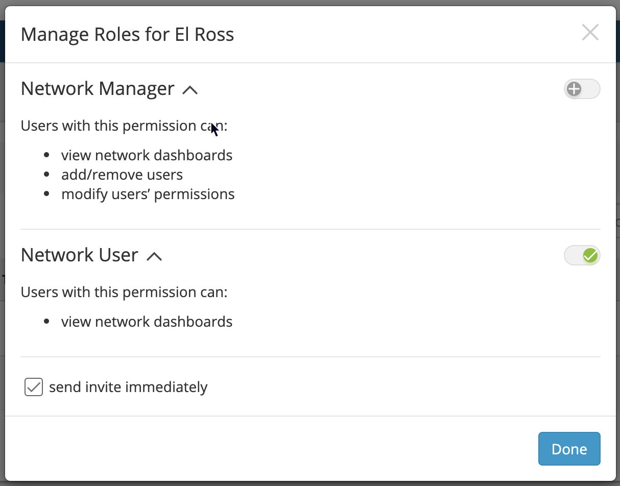
Task: Click the bullet beside 'add/remove users'
Action: [47, 175]
